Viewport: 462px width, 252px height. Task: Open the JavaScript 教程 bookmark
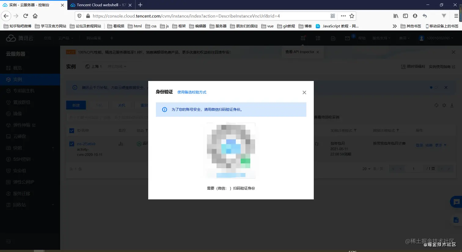337,26
